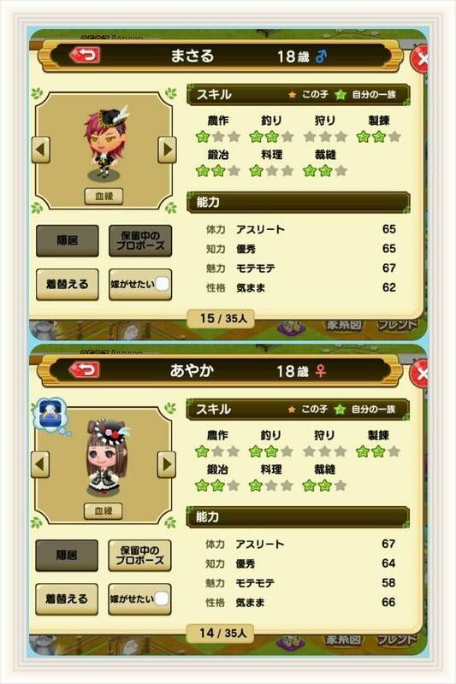Screen dimensions: 456x684
Task: Select まさる character avatar thumbnail
Action: pyautogui.click(x=104, y=143)
